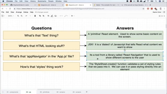Click the JSX dialect answer box
This screenshot has height=94, width=167.
[125, 46]
